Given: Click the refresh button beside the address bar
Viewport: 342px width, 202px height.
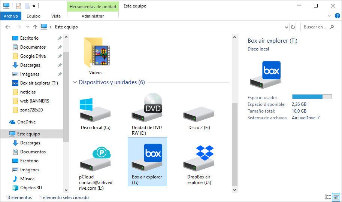Looking at the screenshot, I should pos(293,27).
